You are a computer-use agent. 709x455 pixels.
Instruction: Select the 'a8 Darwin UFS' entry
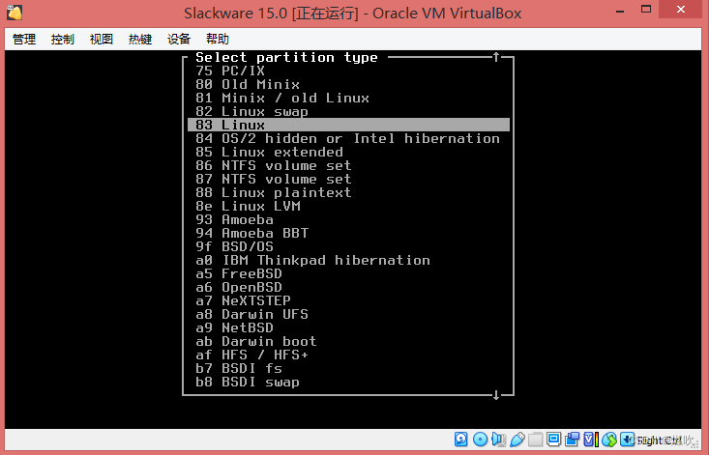click(348, 315)
